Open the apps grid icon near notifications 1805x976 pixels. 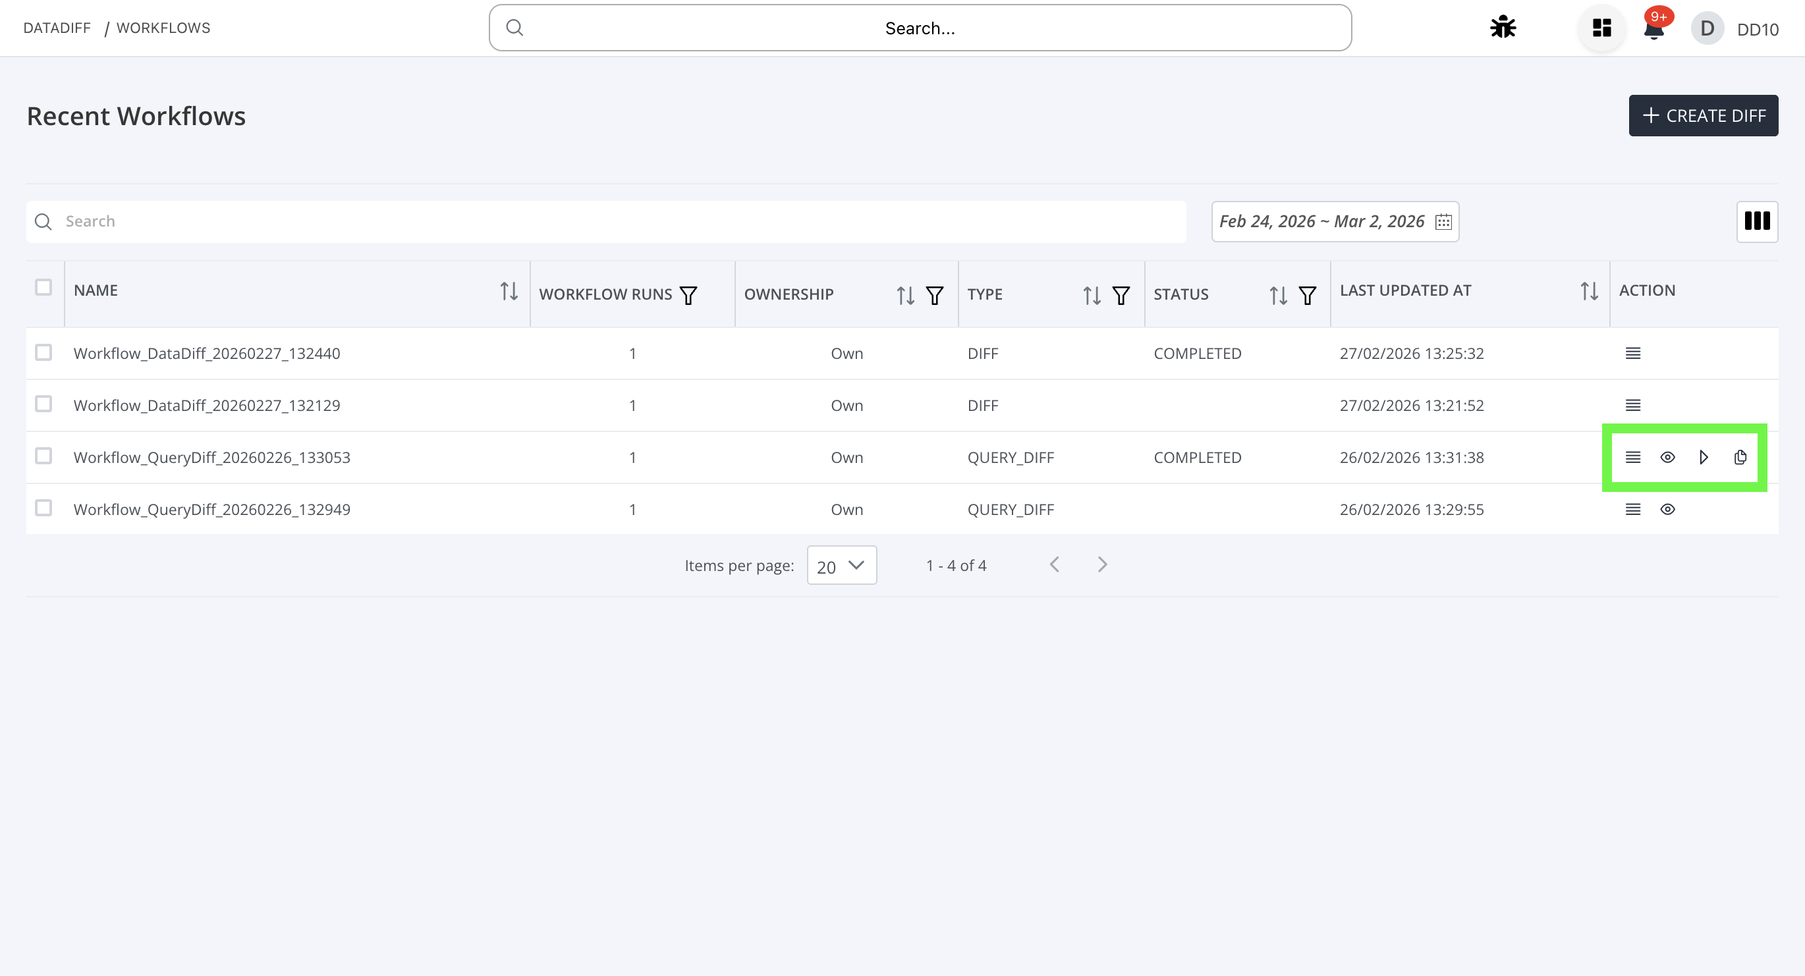point(1602,28)
